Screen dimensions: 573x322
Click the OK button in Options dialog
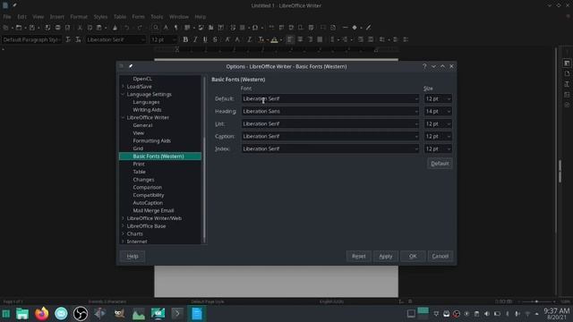tap(413, 256)
